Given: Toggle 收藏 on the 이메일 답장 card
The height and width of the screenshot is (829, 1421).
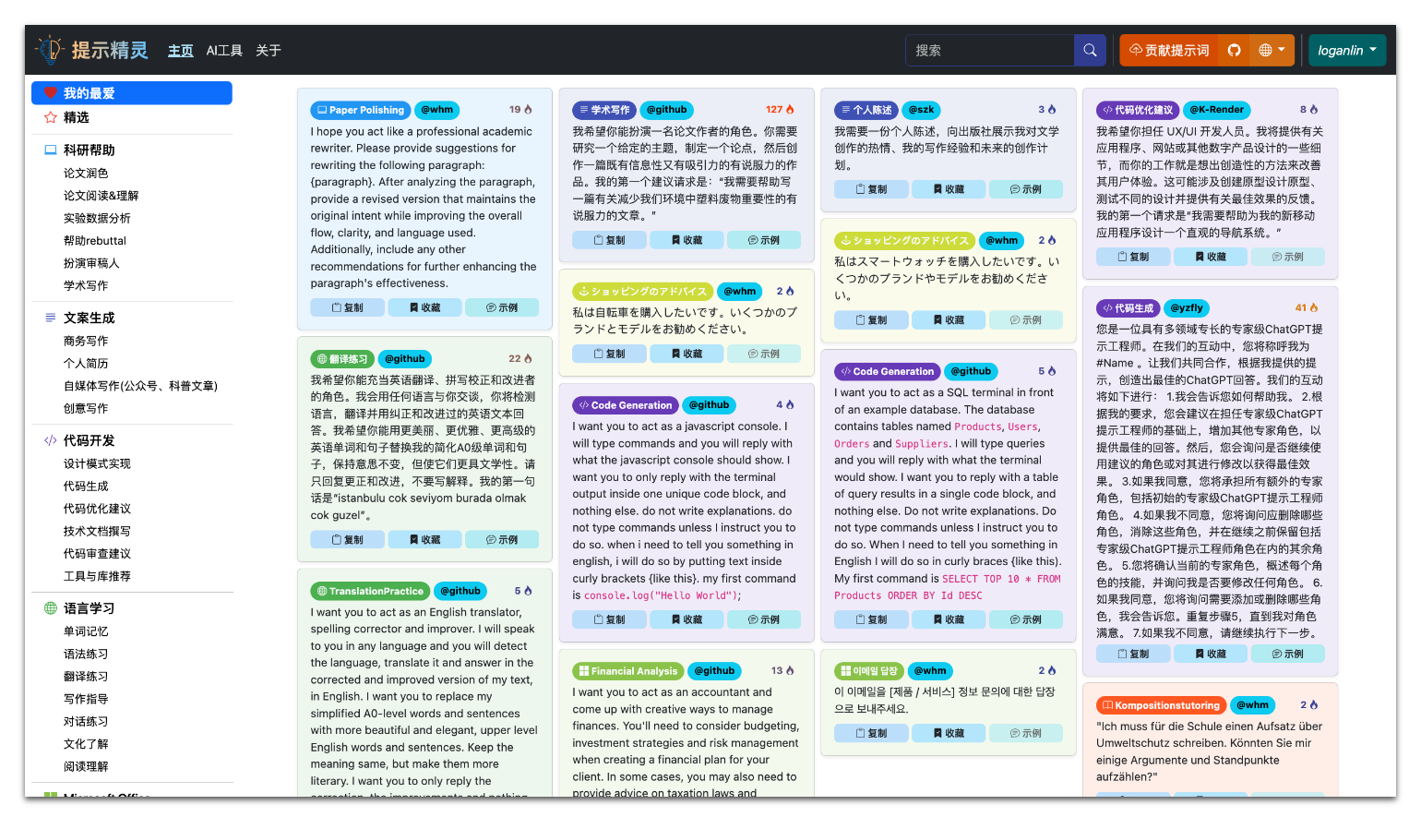Looking at the screenshot, I should click(949, 733).
